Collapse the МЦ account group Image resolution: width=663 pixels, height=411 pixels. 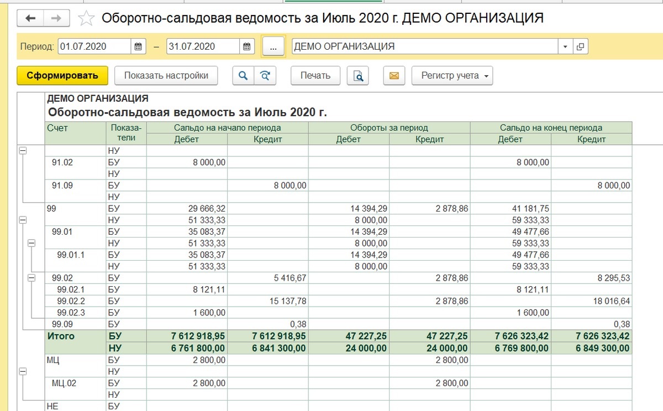pyautogui.click(x=23, y=372)
